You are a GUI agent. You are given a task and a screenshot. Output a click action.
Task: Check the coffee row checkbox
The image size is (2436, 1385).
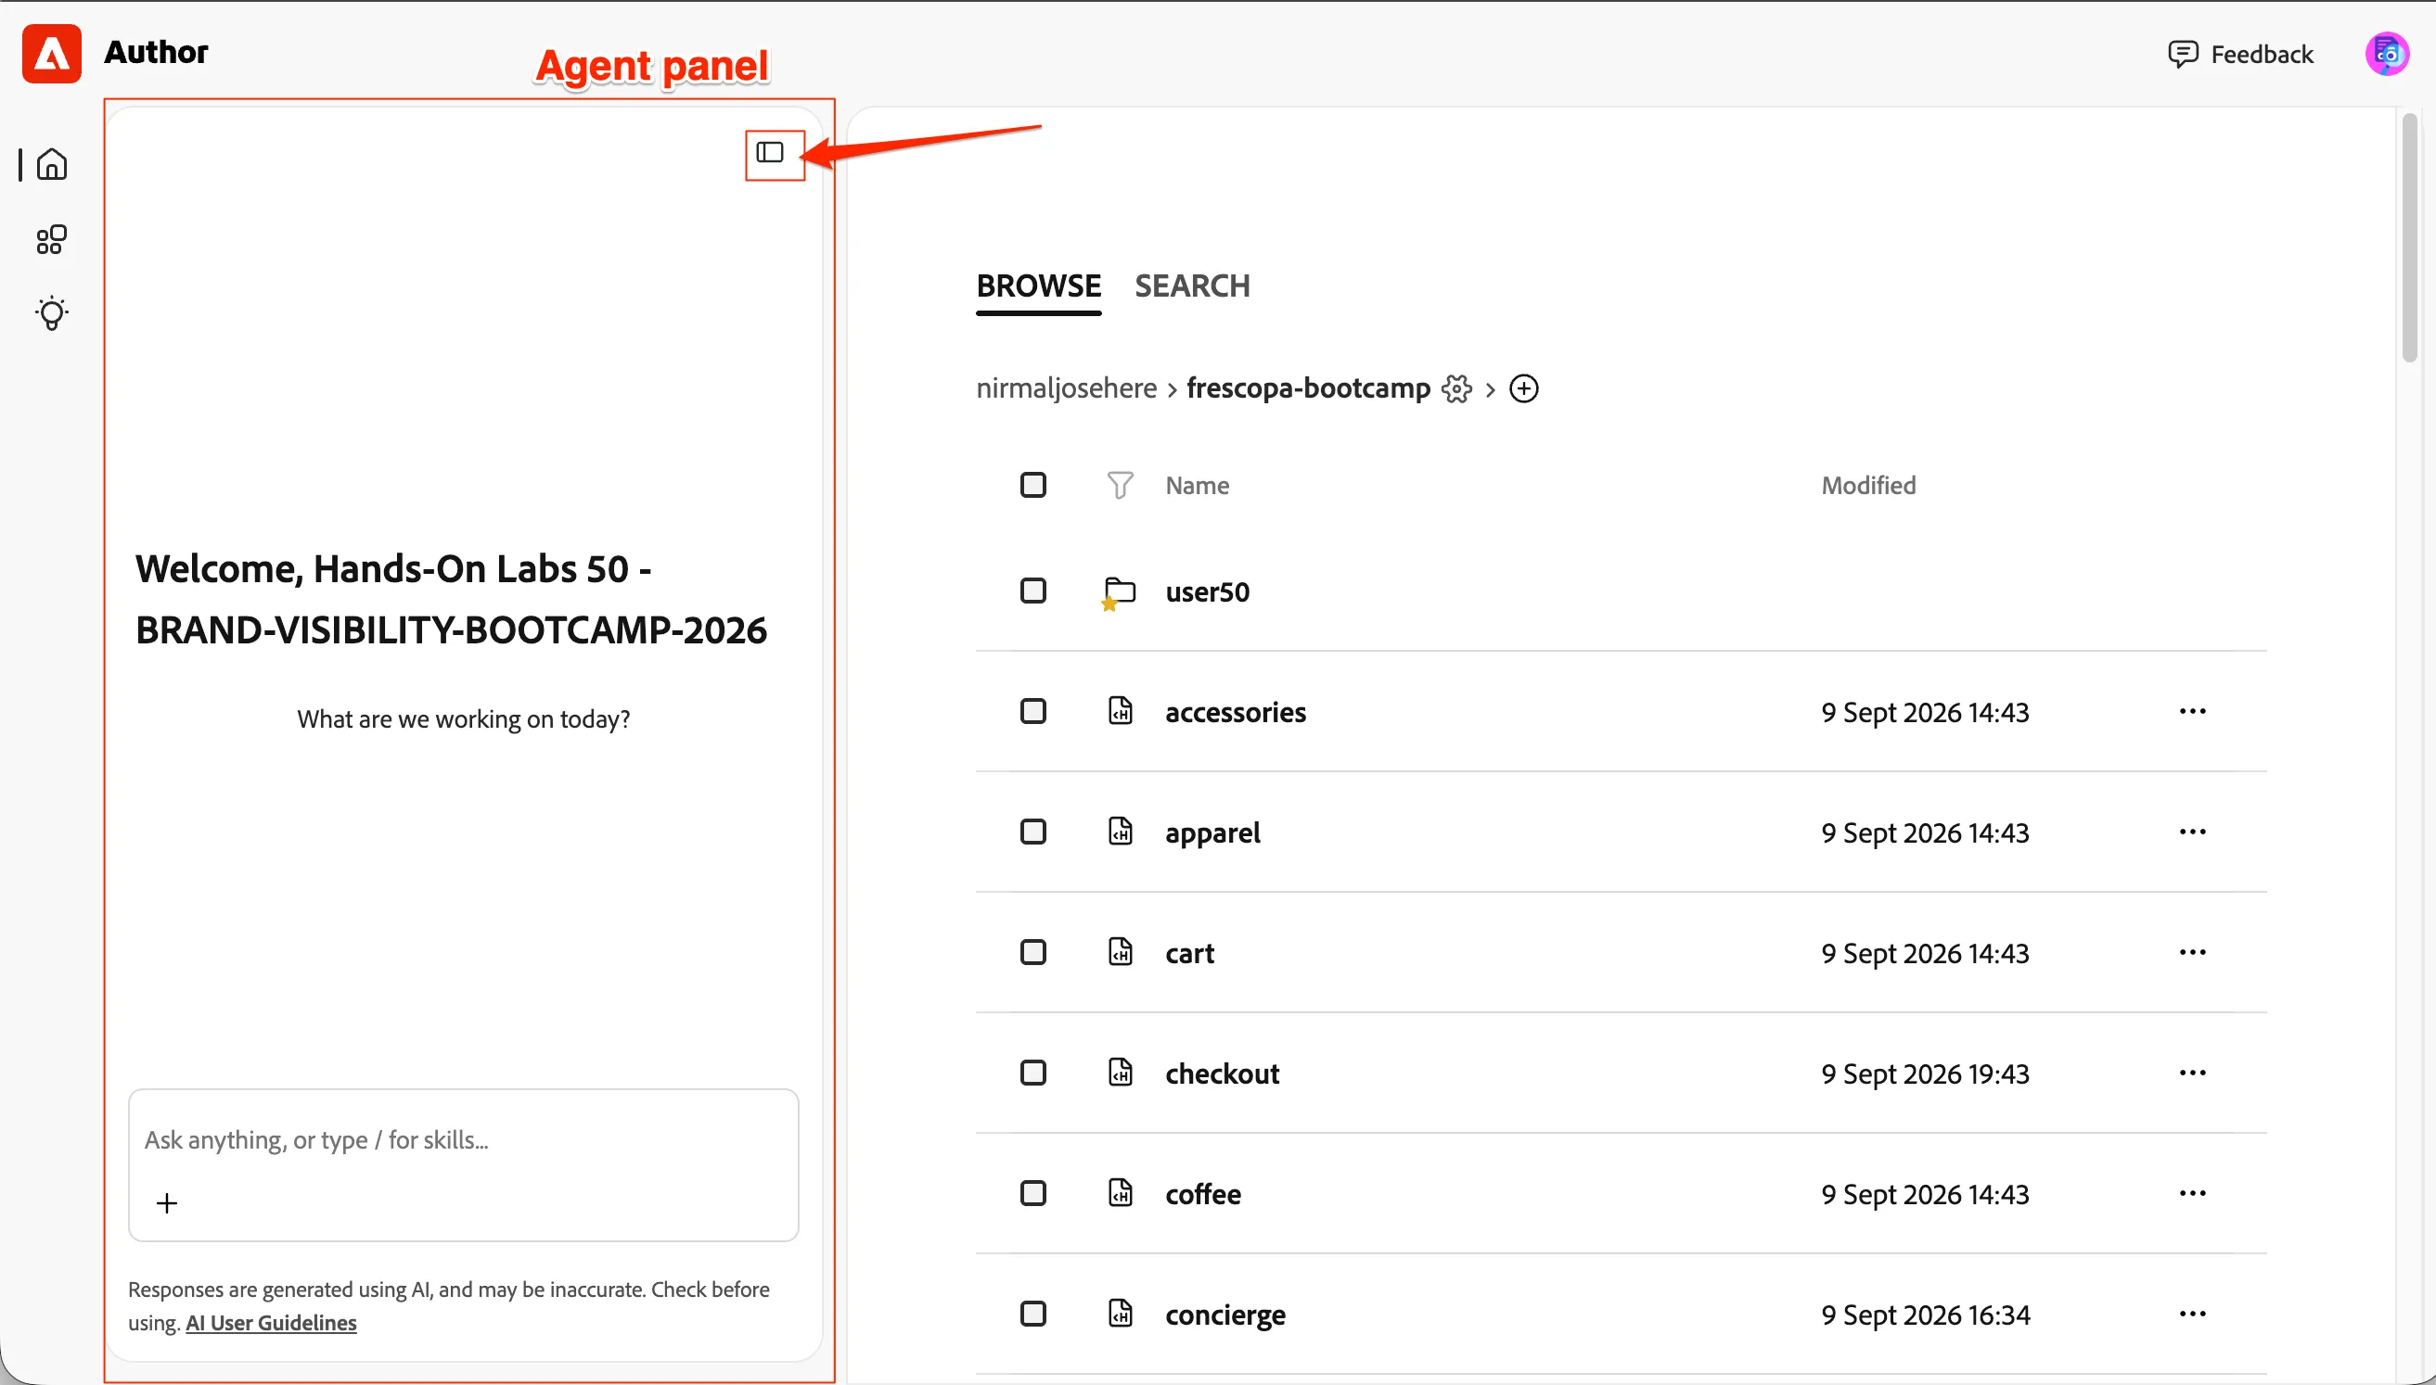1033,1193
